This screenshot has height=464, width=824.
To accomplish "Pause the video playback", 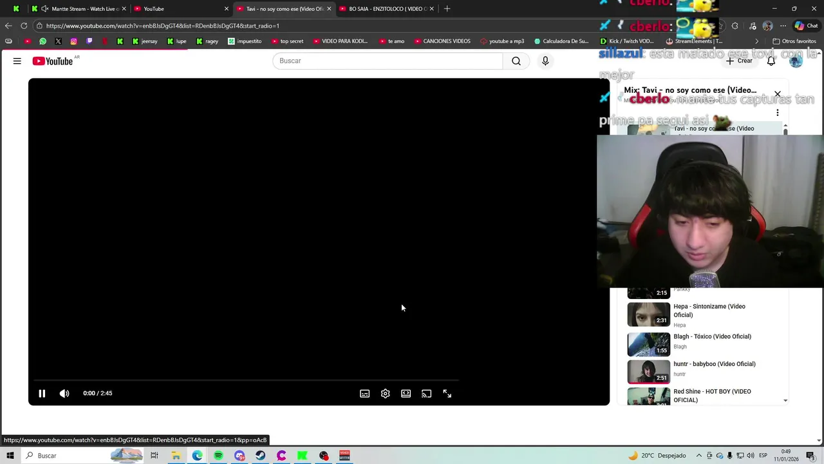I will click(42, 393).
